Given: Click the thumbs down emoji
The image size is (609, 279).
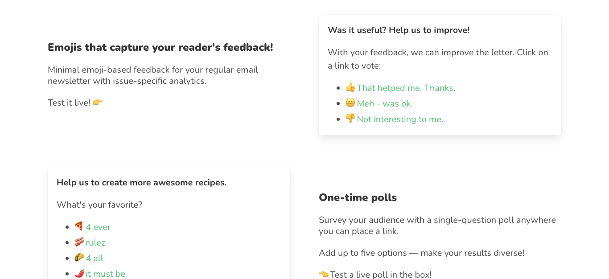Looking at the screenshot, I should coord(350,119).
